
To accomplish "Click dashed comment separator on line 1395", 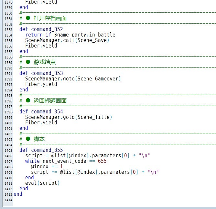I will point(118,95).
